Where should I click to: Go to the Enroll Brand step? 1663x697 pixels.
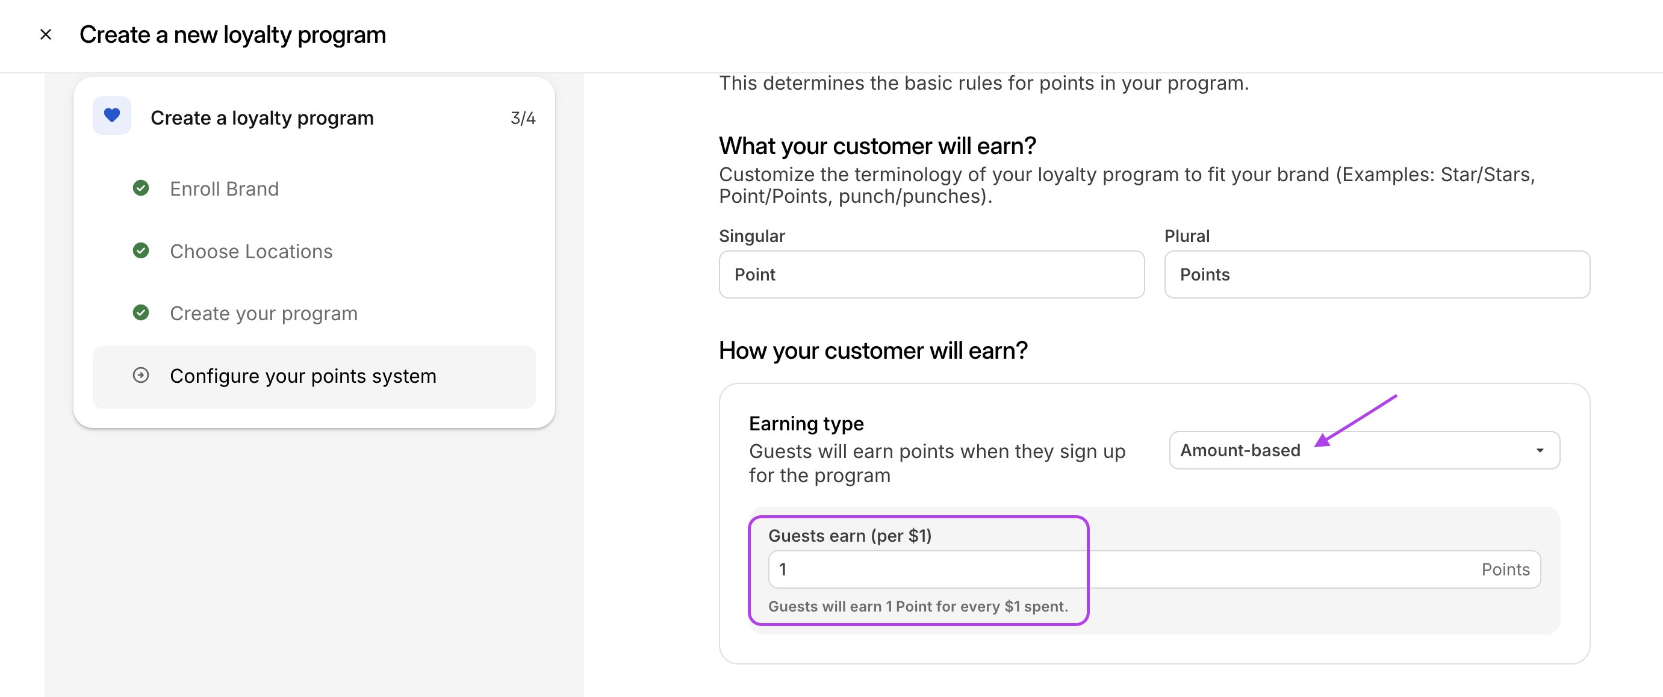(224, 188)
